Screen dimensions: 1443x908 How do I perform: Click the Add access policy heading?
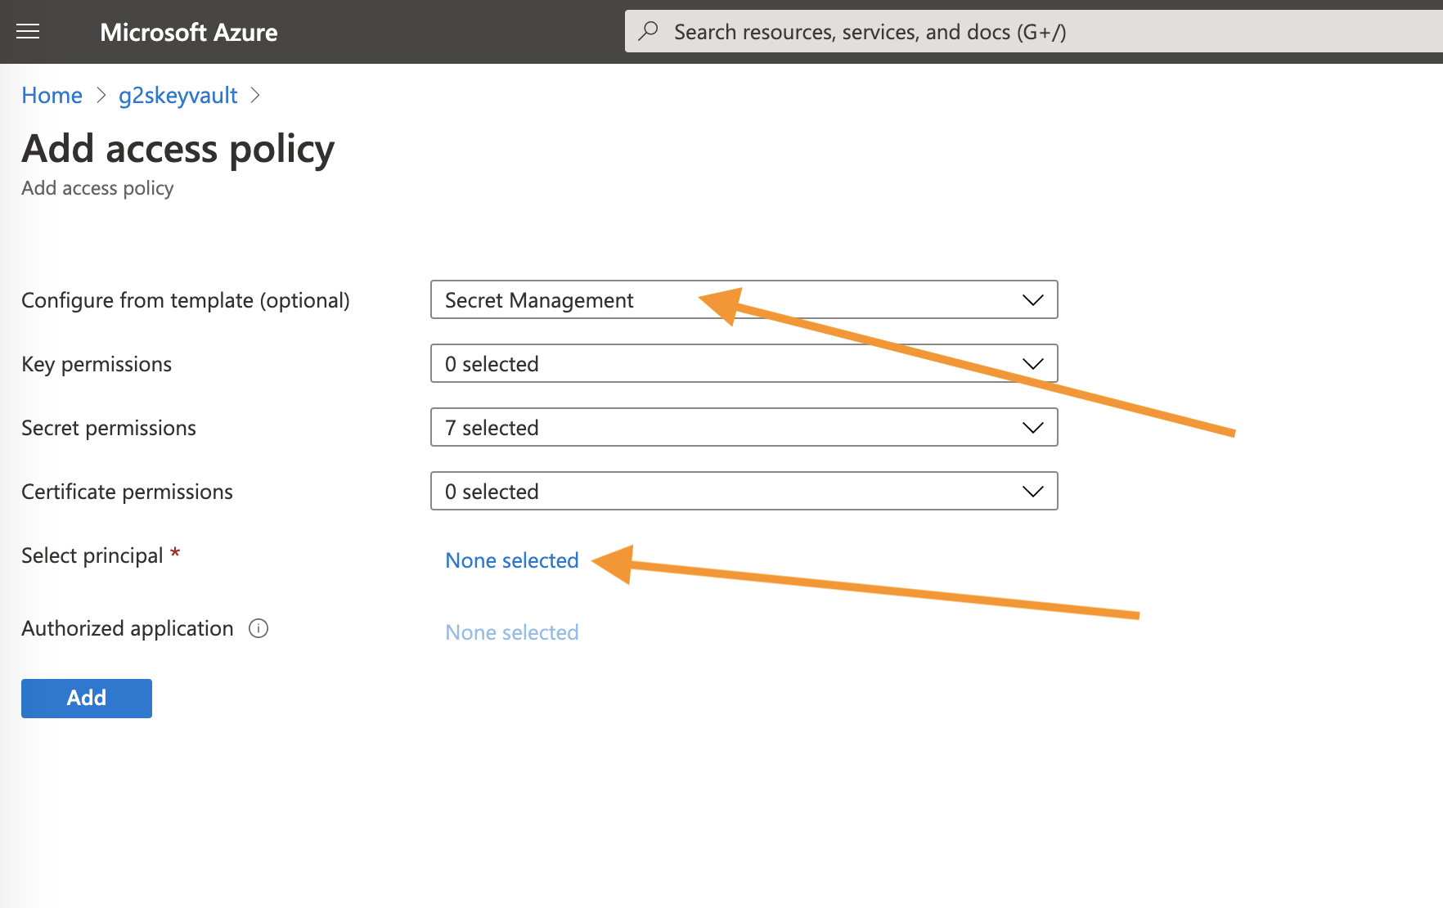pyautogui.click(x=178, y=149)
